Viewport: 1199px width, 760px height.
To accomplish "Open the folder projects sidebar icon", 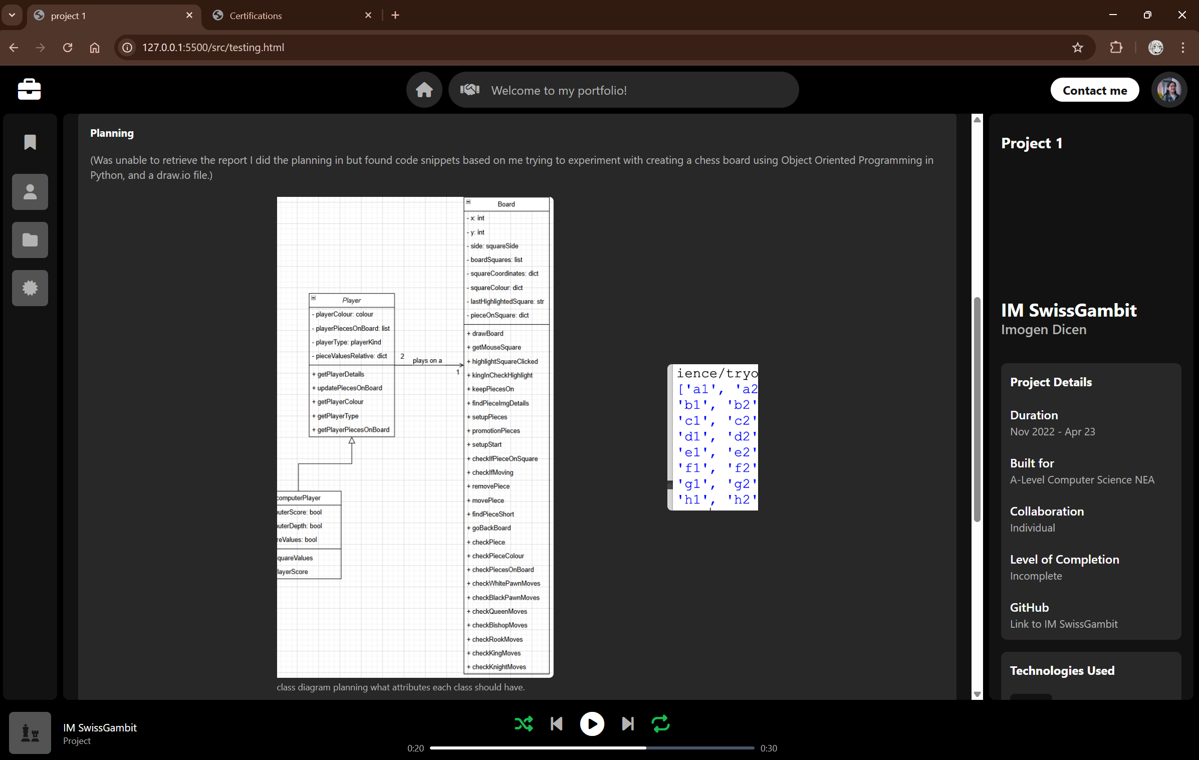I will (x=30, y=240).
